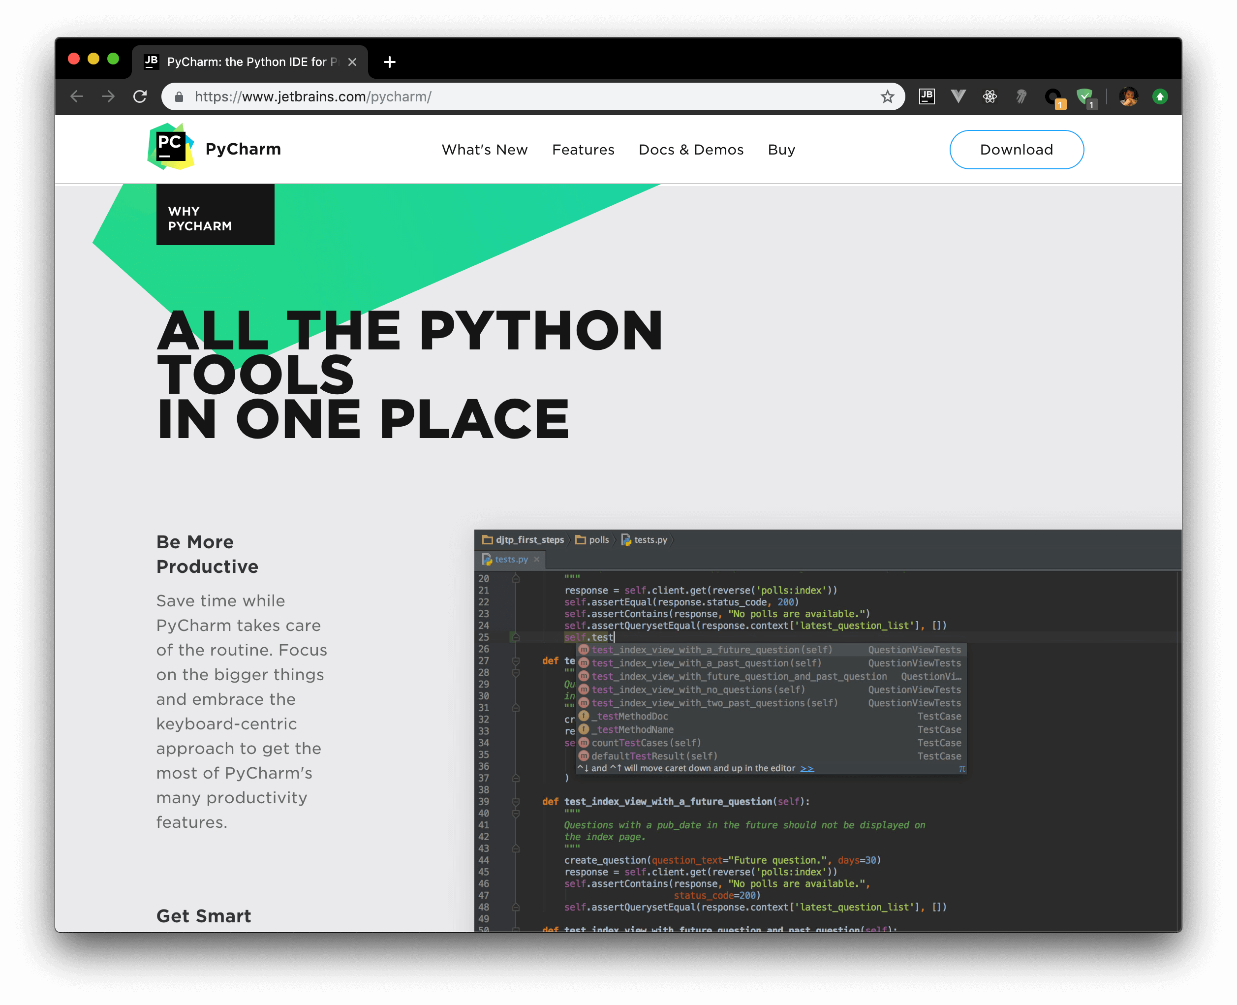Click the site padlock security icon
The width and height of the screenshot is (1237, 1005).
pyautogui.click(x=180, y=96)
